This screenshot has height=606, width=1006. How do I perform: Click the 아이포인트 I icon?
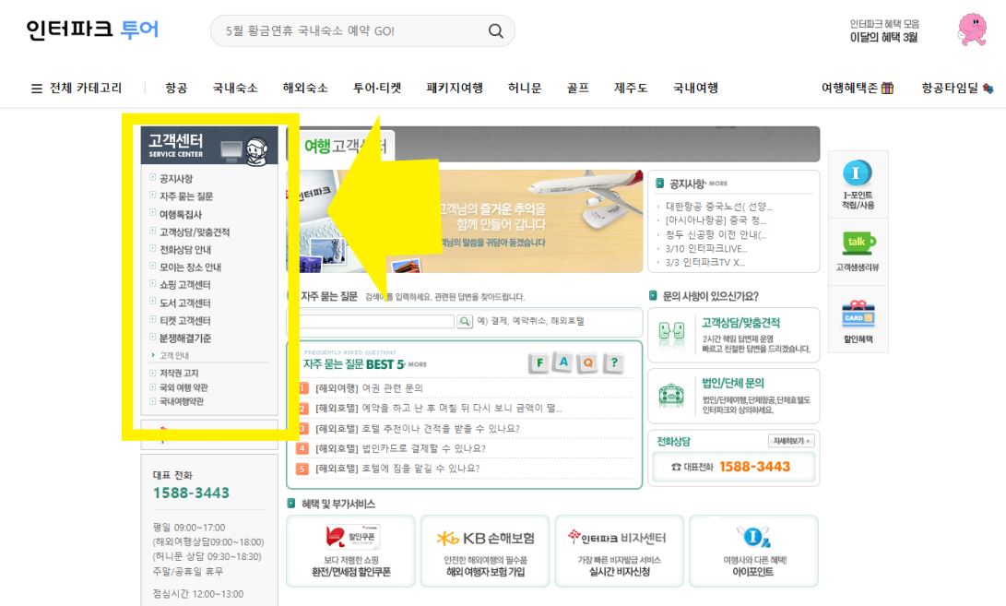[753, 538]
